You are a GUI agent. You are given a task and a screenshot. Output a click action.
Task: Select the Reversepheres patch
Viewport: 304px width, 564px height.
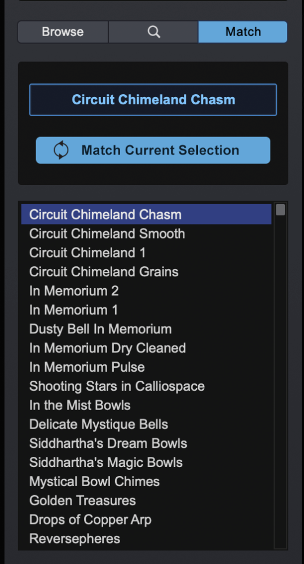(x=147, y=539)
